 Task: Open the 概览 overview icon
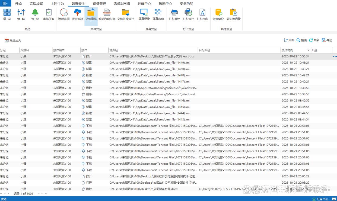point(7,15)
